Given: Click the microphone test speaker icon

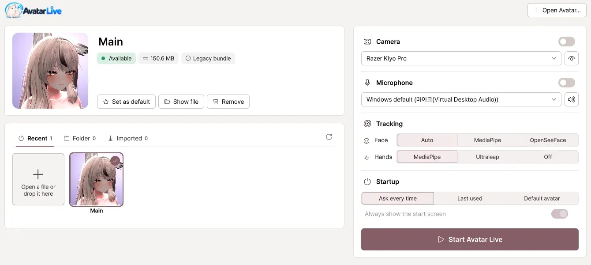Looking at the screenshot, I should pos(572,99).
